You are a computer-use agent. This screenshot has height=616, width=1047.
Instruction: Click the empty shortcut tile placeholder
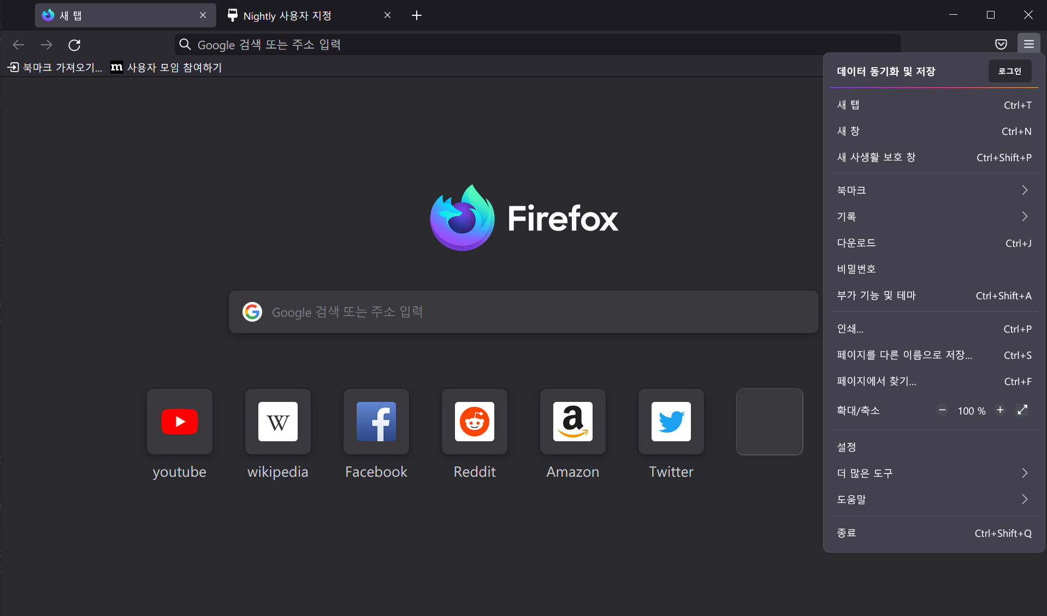coord(770,422)
